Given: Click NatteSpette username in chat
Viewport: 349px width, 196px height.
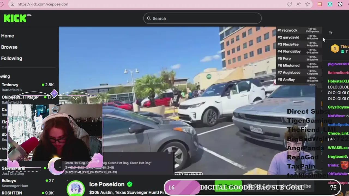Looking at the screenshot, I should coord(338,125).
